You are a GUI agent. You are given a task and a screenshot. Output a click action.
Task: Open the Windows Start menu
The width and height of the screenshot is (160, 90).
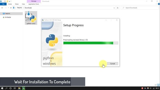2,88
